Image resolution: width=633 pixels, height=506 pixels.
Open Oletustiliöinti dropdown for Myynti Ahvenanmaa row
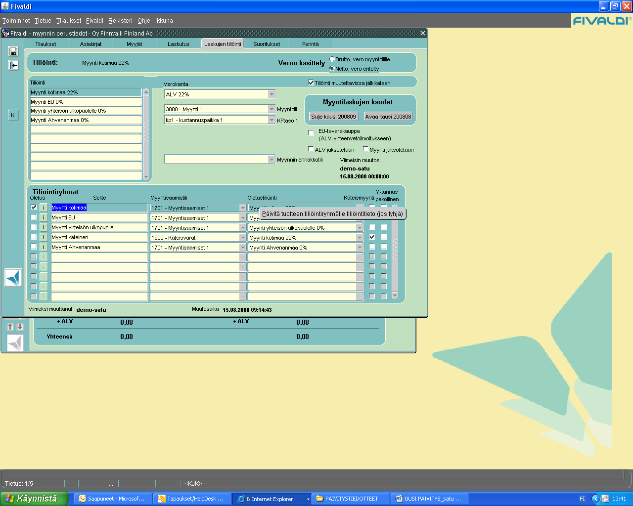point(360,248)
